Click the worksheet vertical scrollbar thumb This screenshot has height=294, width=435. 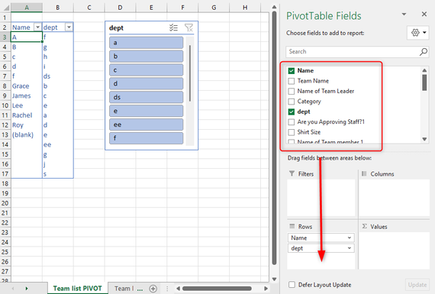coord(275,138)
